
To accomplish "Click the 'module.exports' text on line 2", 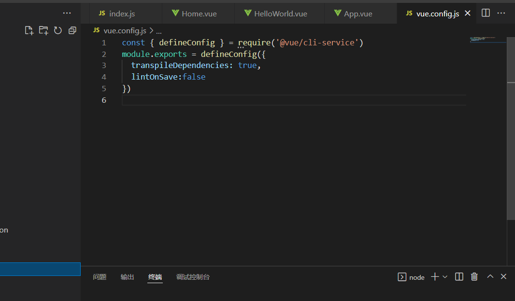I will click(x=154, y=54).
